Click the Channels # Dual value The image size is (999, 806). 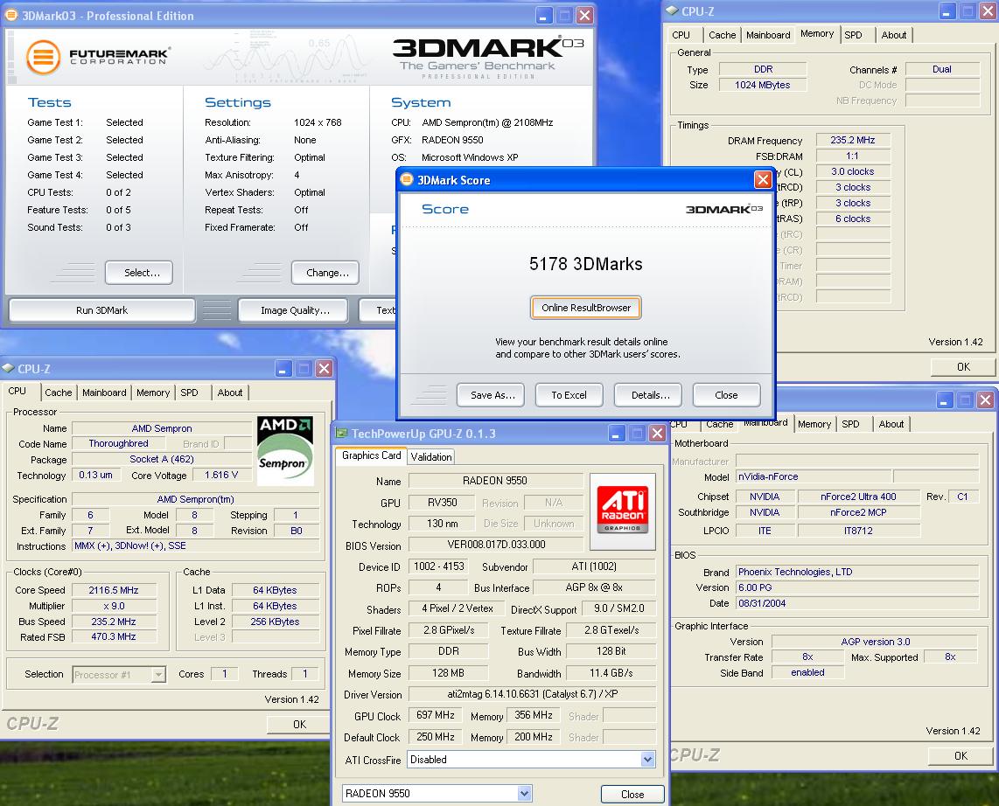point(942,69)
